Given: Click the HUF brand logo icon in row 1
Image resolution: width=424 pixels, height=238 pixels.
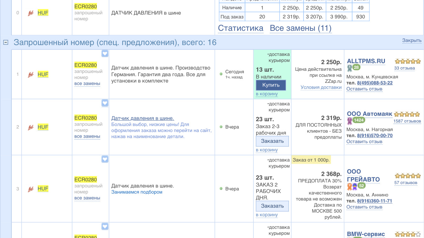Looking at the screenshot, I should click(x=31, y=75).
